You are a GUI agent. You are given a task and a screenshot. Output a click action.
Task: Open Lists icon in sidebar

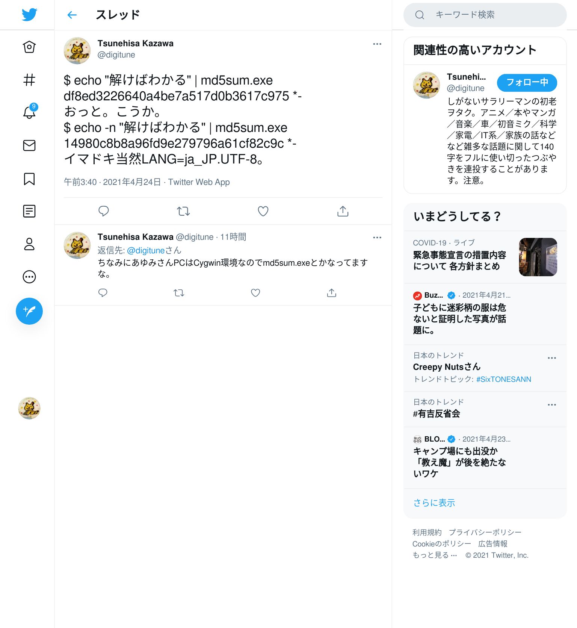(x=29, y=211)
